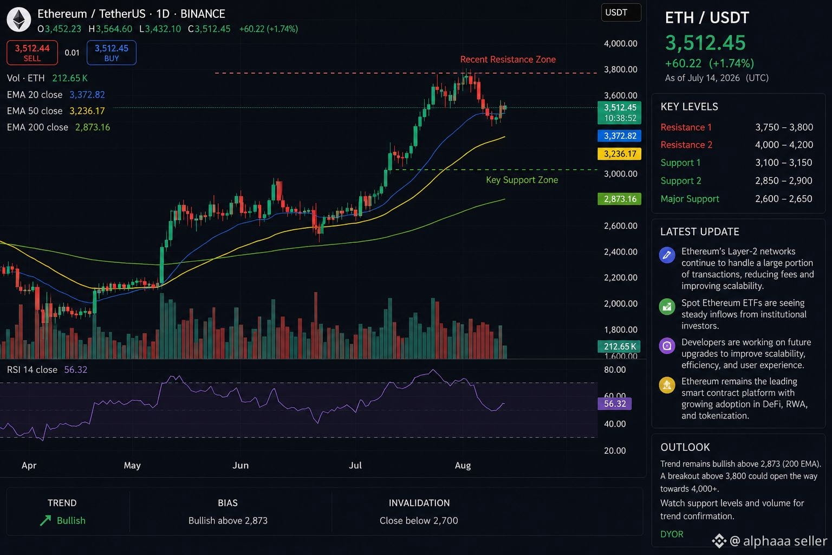Click the green DYOR text

tap(672, 534)
